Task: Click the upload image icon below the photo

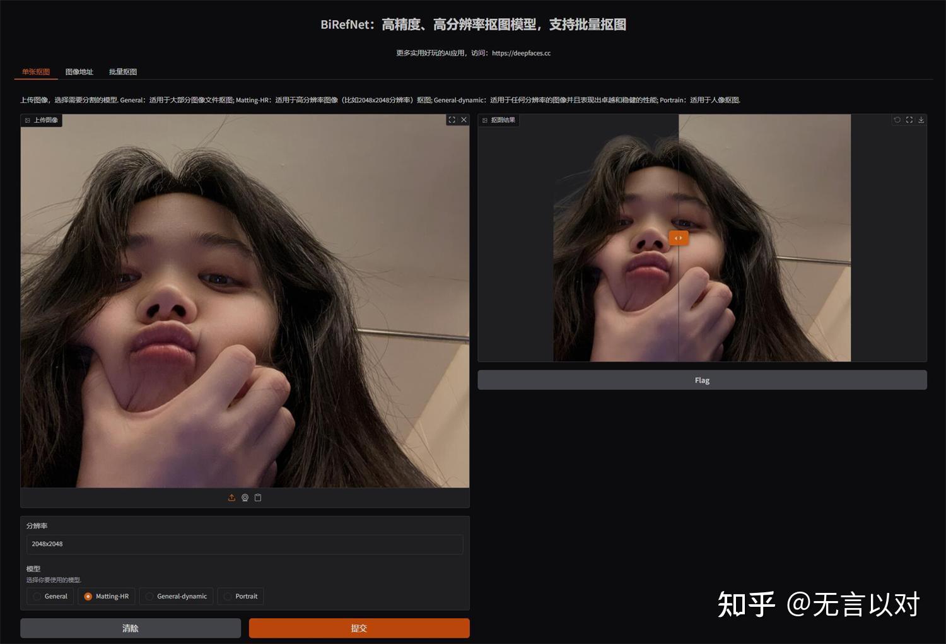Action: [231, 498]
